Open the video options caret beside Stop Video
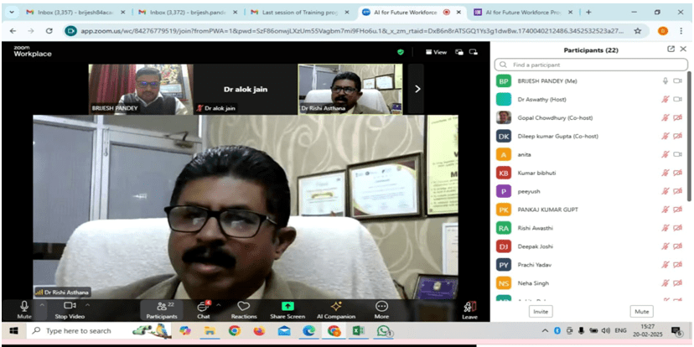Screen dimensions: 694x347 [x=87, y=304]
